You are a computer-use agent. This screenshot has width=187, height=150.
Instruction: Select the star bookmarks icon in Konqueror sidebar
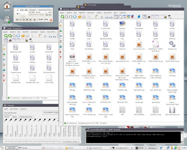point(61,25)
